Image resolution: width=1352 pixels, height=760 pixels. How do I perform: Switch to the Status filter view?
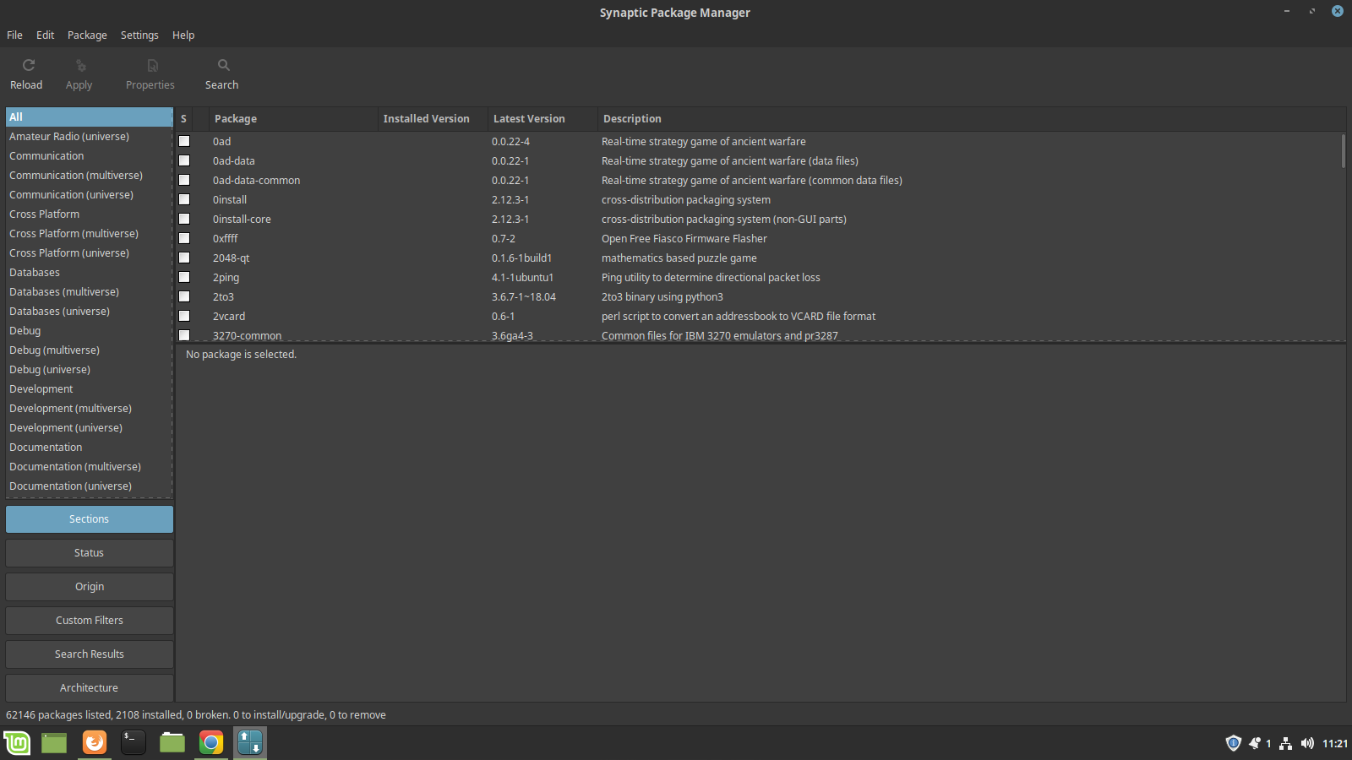[x=90, y=553]
